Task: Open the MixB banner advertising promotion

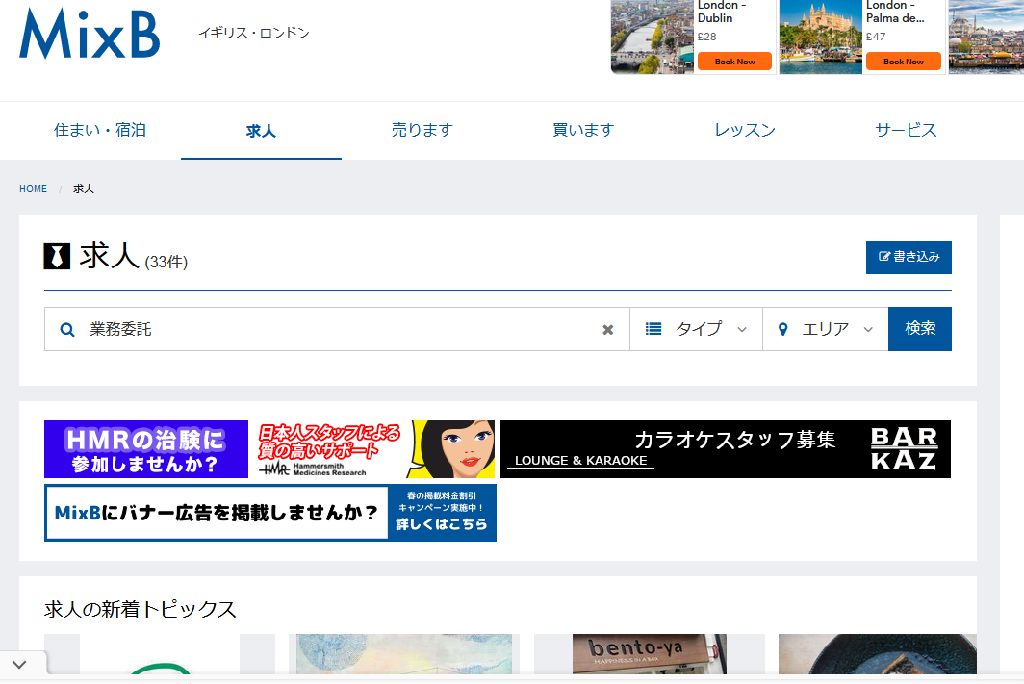Action: 270,513
